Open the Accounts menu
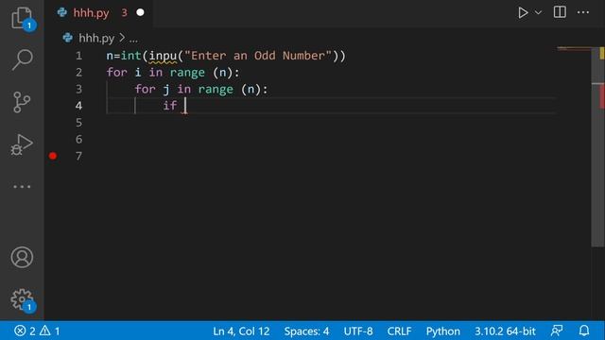 coord(22,257)
